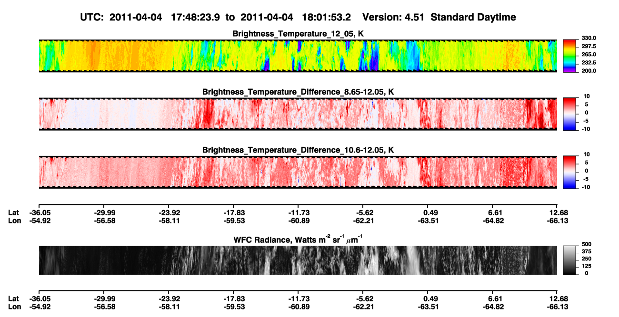Click longitude -54.92 on the axis below the WFC Radiance strip
Screen dimensions: 619x317
pyautogui.click(x=40, y=307)
